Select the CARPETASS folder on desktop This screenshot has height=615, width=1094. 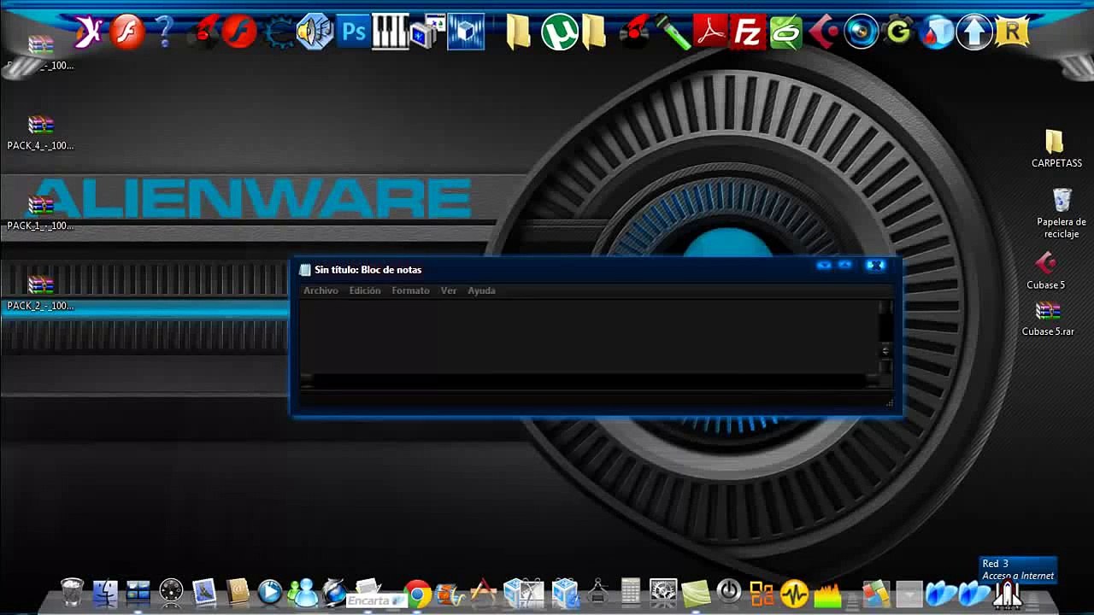point(1056,149)
